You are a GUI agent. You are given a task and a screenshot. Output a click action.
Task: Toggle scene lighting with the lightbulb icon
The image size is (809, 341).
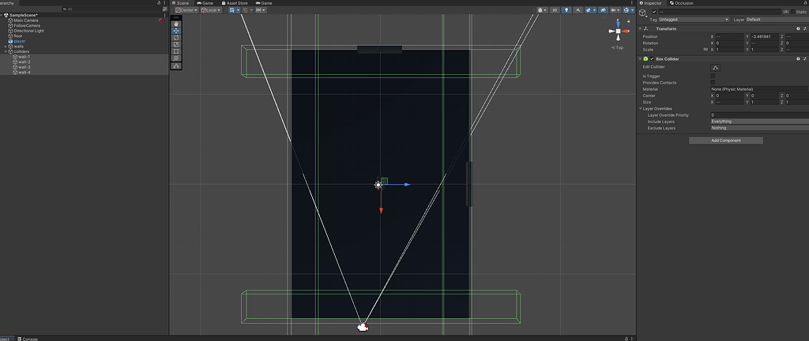click(566, 10)
